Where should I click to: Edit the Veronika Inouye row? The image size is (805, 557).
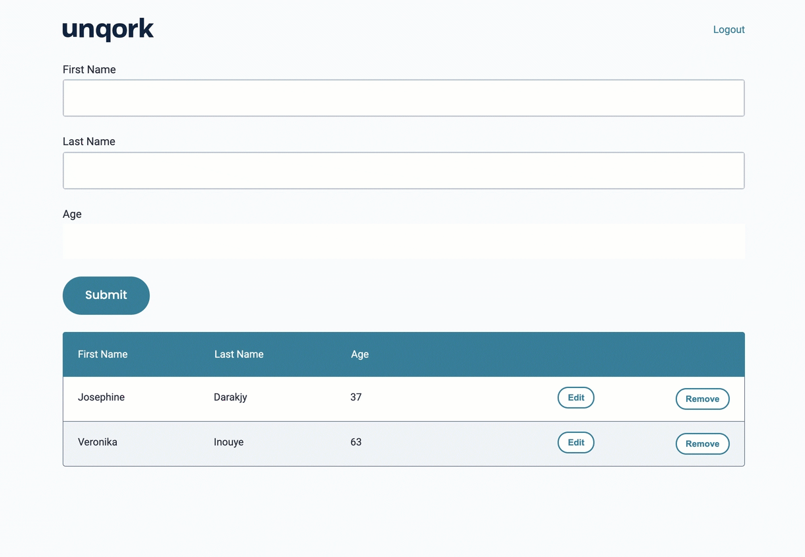[576, 443]
